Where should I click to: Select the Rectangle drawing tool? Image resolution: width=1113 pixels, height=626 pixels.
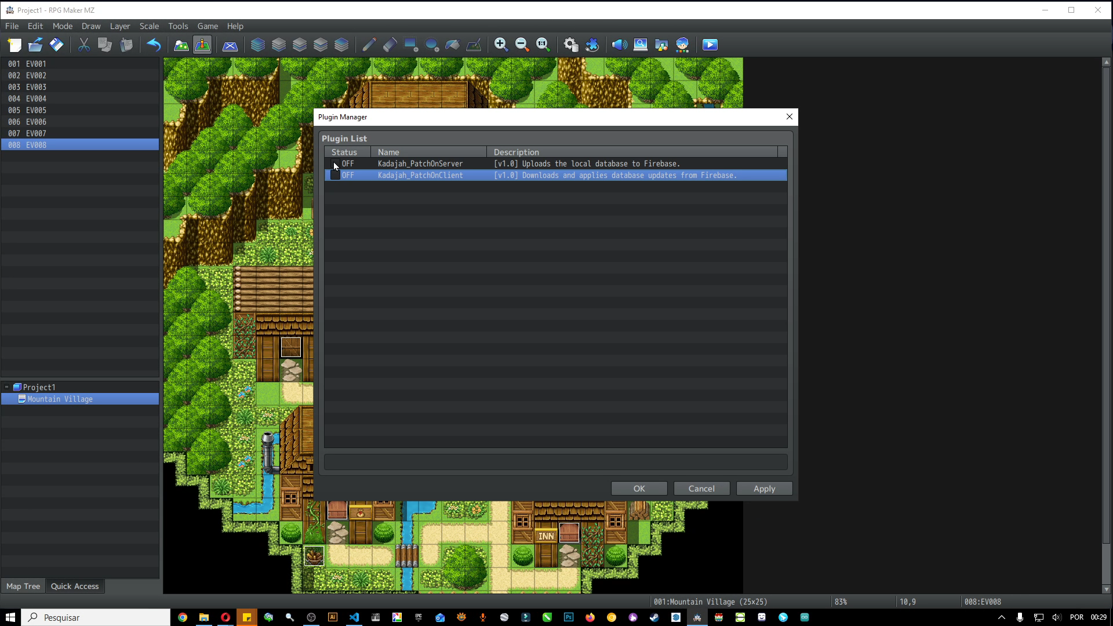point(411,45)
